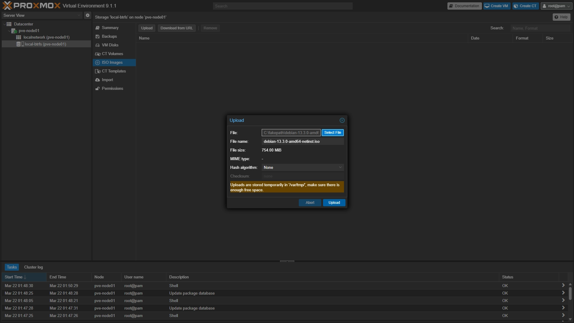Collapse the tasks panel splitter handle
This screenshot has width=574, height=323.
tap(287, 261)
